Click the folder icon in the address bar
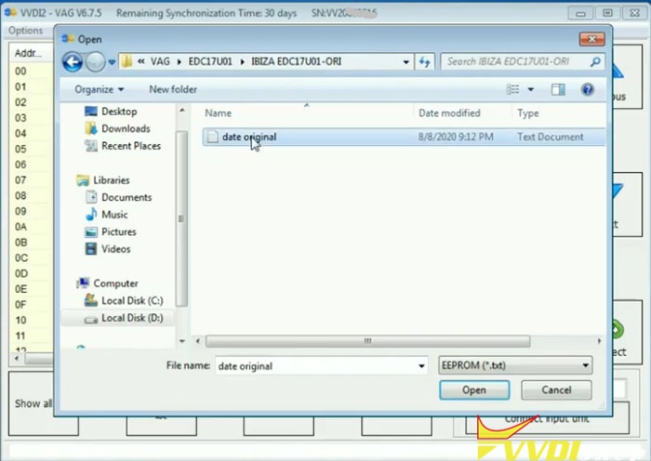The image size is (651, 461). (x=126, y=62)
